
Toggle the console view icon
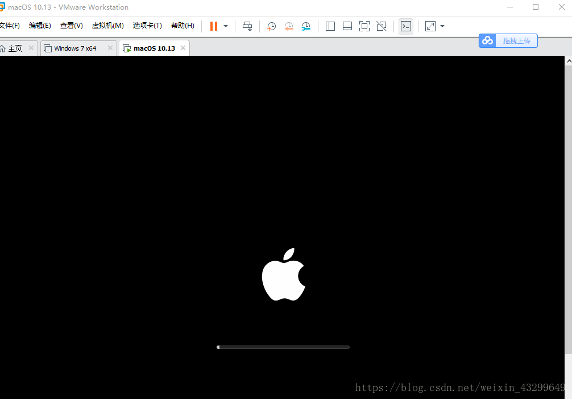(406, 26)
